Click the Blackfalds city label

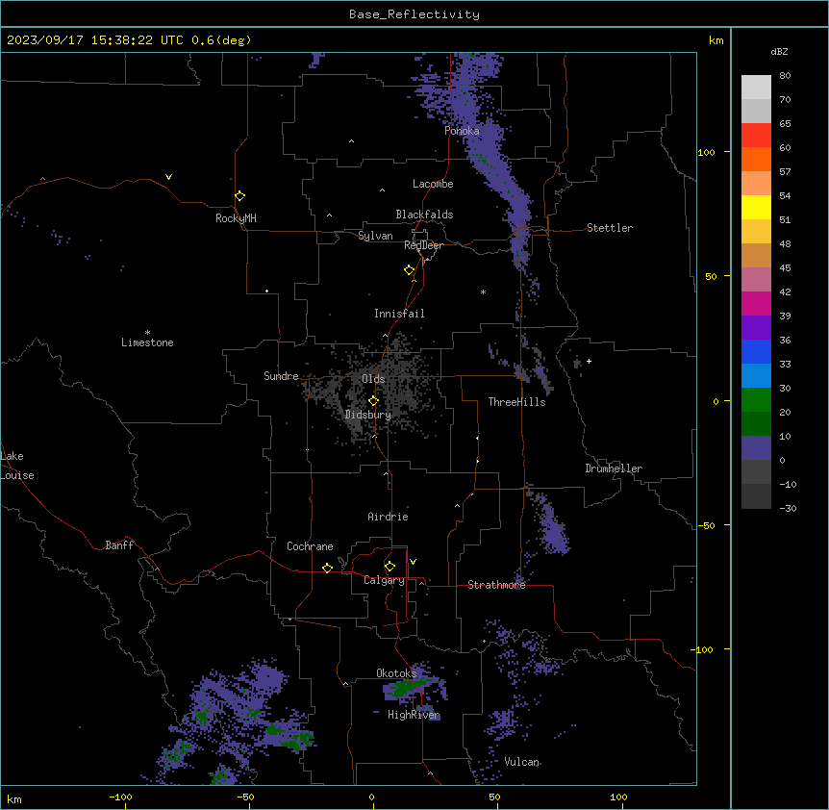pyautogui.click(x=424, y=215)
